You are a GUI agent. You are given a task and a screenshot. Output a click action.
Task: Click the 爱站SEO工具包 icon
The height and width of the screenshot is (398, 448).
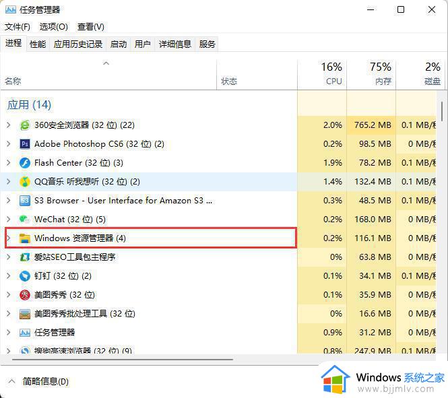[x=25, y=257]
